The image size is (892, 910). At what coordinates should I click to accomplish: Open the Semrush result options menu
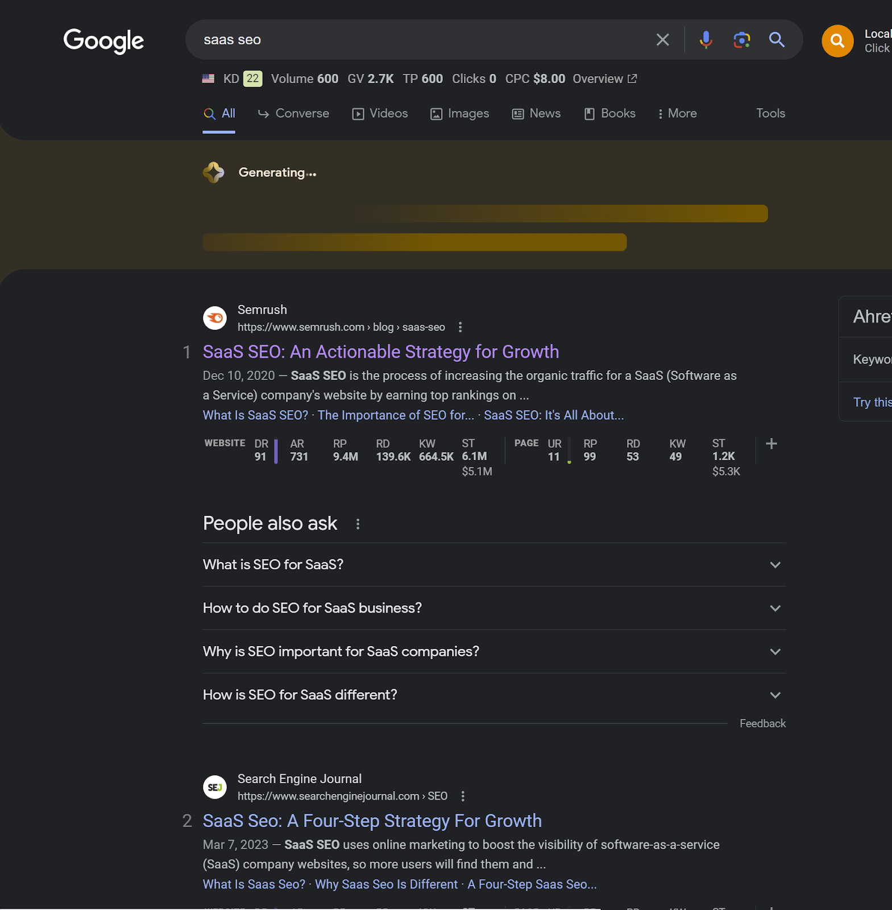pos(460,327)
